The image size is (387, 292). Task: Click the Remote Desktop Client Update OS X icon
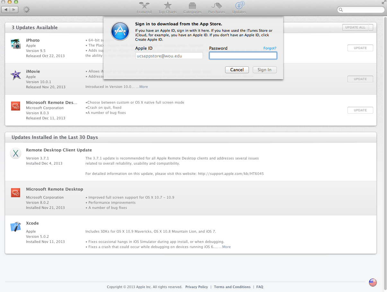point(15,153)
